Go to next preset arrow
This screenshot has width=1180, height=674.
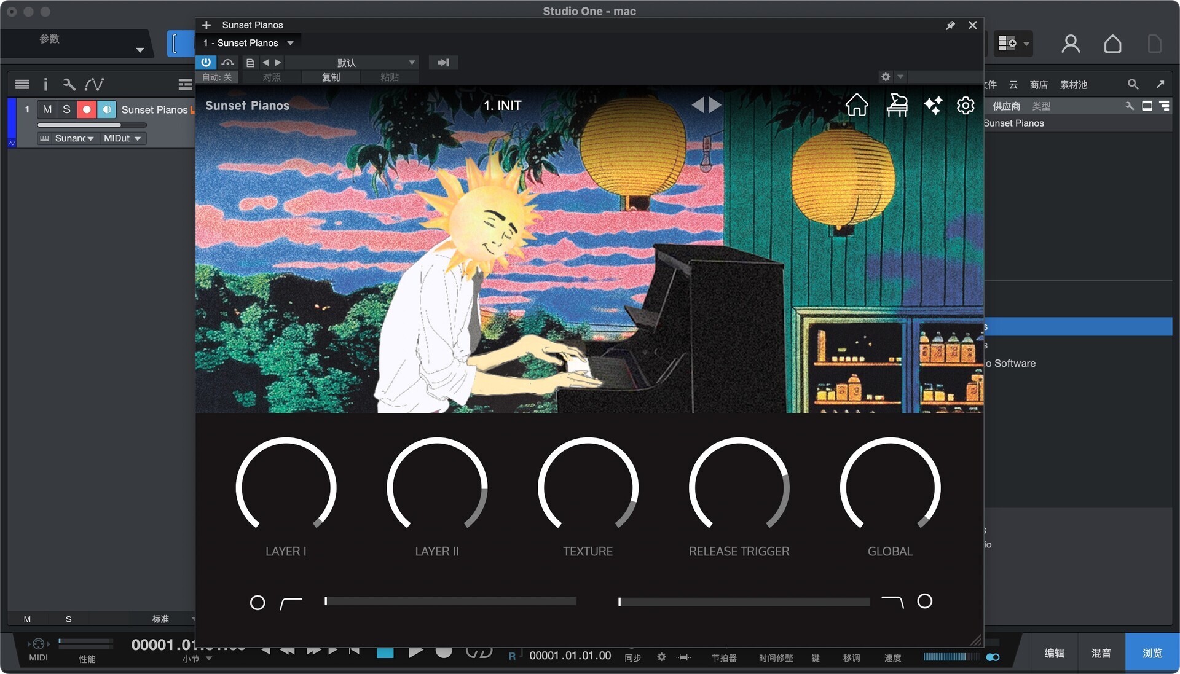[715, 105]
